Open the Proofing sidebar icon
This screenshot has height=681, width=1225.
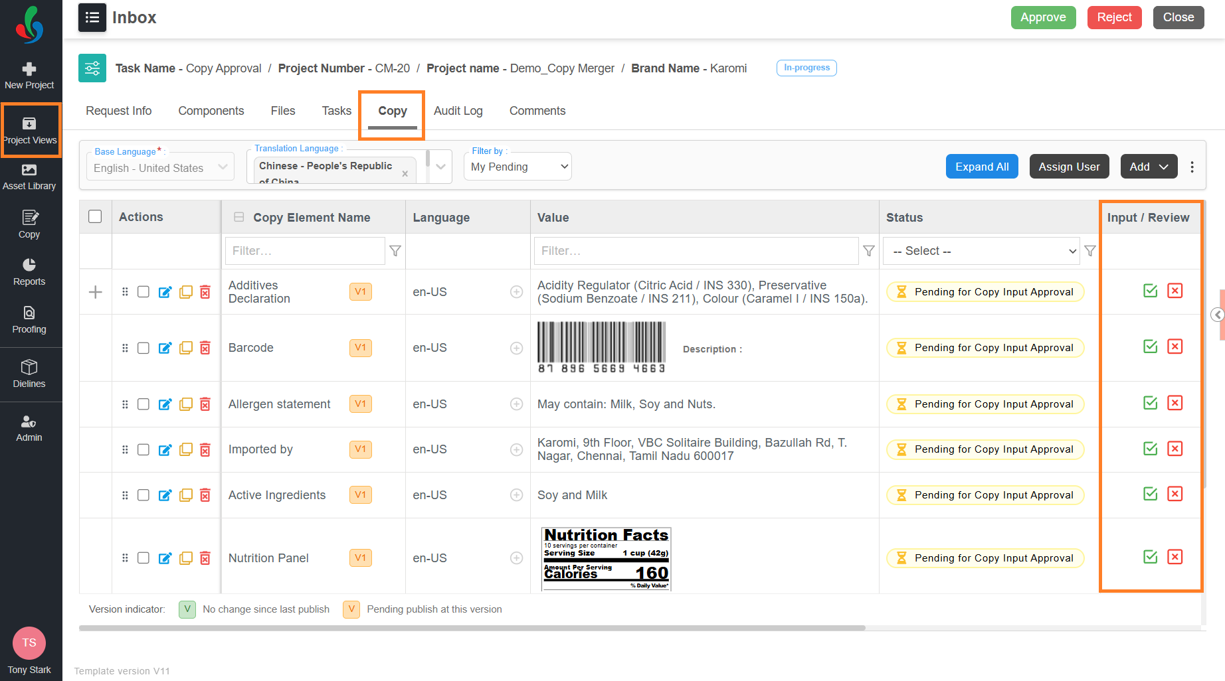tap(29, 320)
